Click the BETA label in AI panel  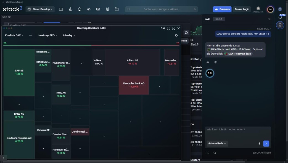click(219, 19)
